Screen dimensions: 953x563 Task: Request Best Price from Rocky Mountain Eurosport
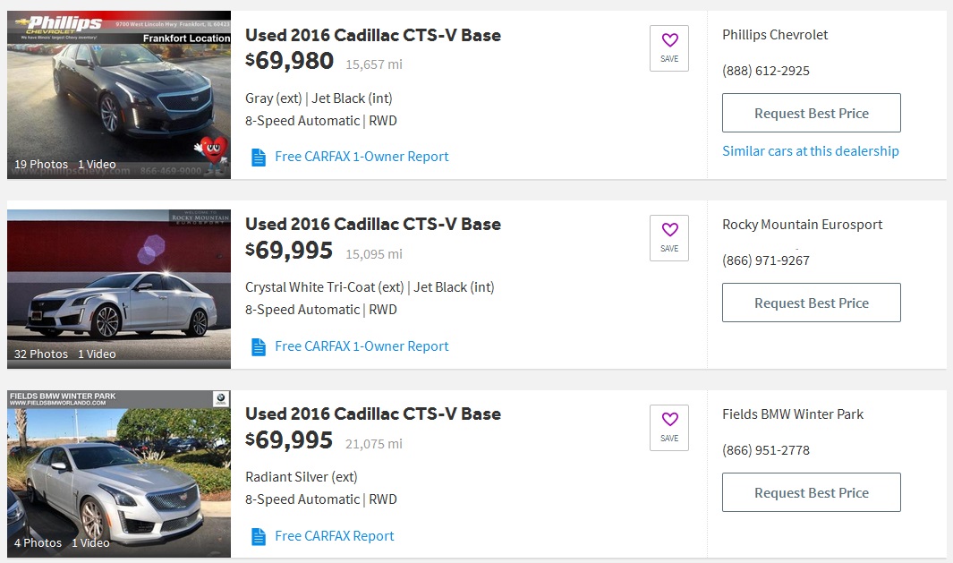click(x=811, y=303)
